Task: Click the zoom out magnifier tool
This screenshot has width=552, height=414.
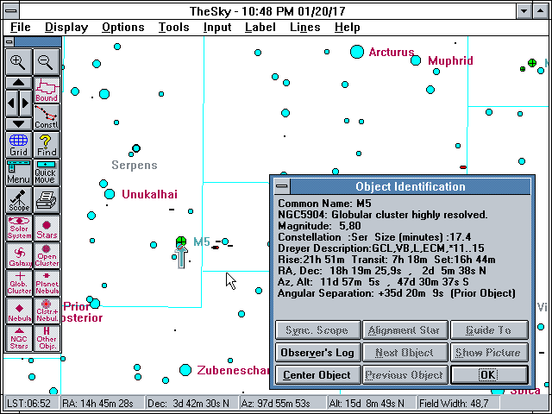Action: (x=46, y=61)
